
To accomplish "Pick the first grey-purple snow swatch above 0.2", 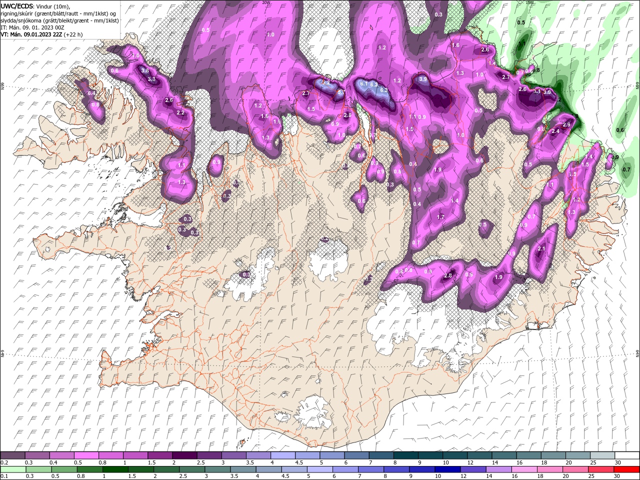I will coord(12,455).
